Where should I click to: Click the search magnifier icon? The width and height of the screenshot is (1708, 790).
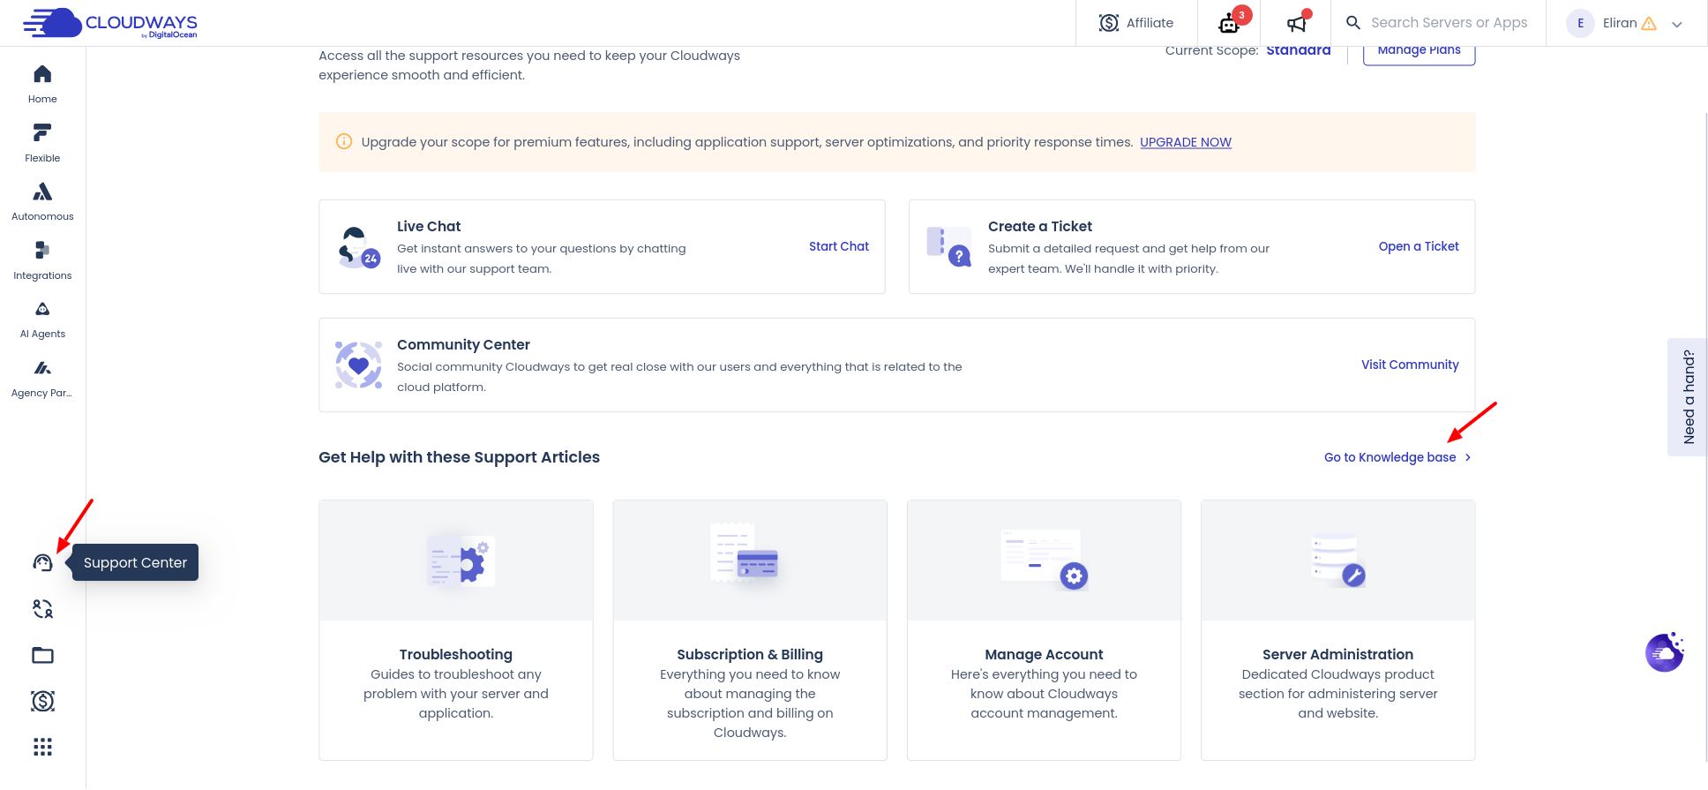point(1352,23)
